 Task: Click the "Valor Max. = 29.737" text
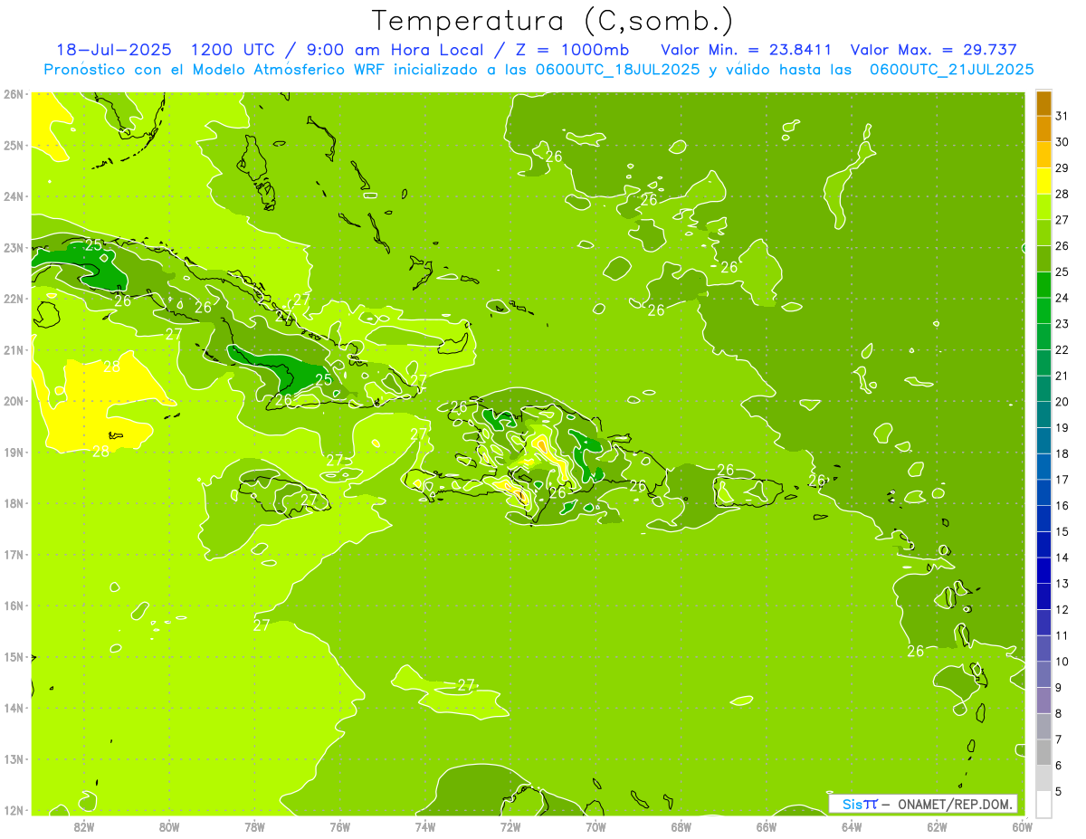click(933, 50)
